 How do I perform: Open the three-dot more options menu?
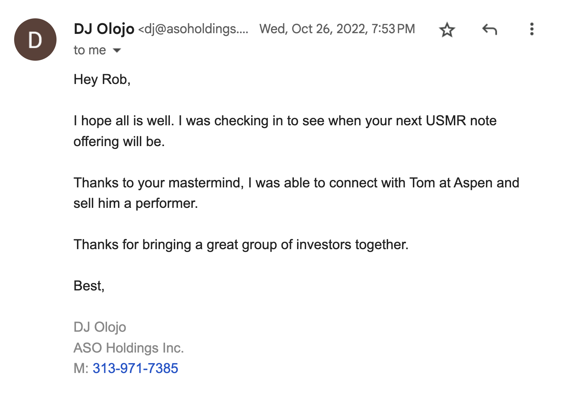[531, 30]
